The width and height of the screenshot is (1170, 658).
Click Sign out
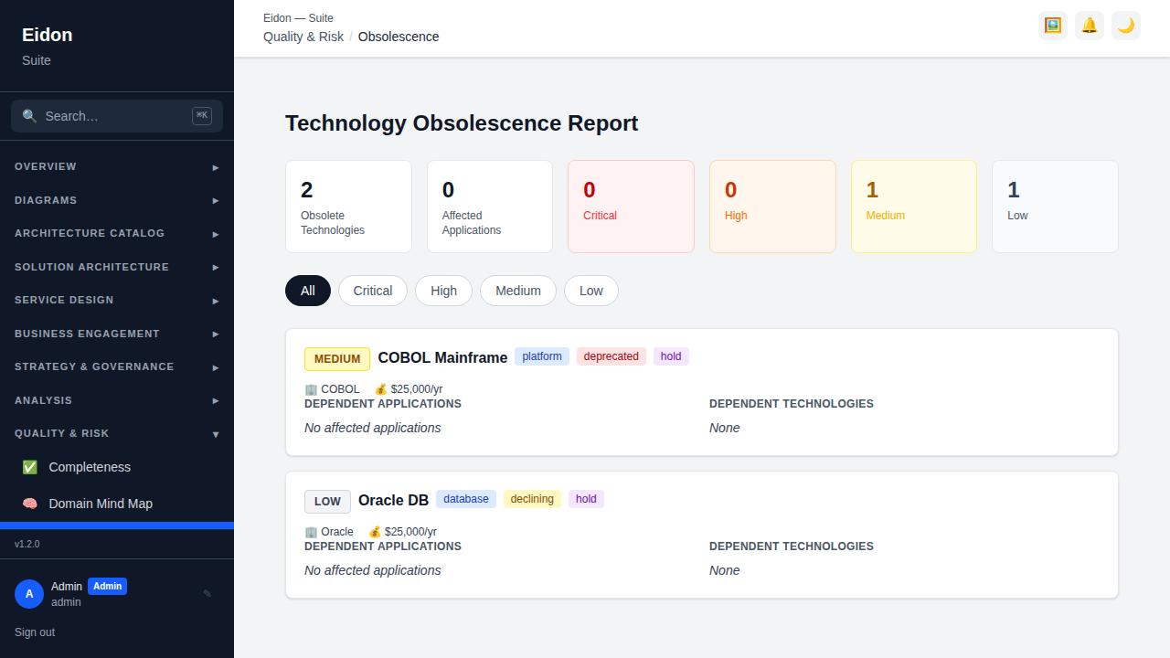click(x=35, y=632)
